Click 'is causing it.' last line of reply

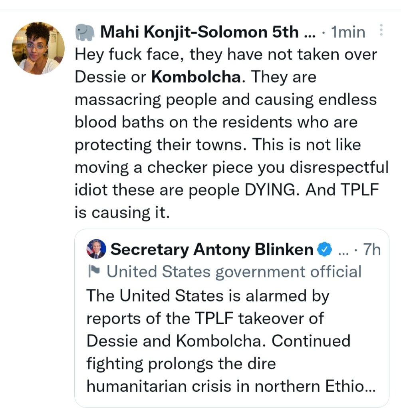(122, 213)
